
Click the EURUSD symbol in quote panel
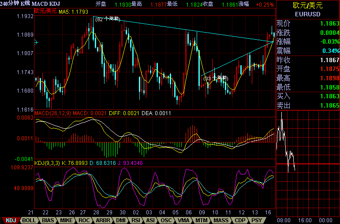(x=308, y=14)
